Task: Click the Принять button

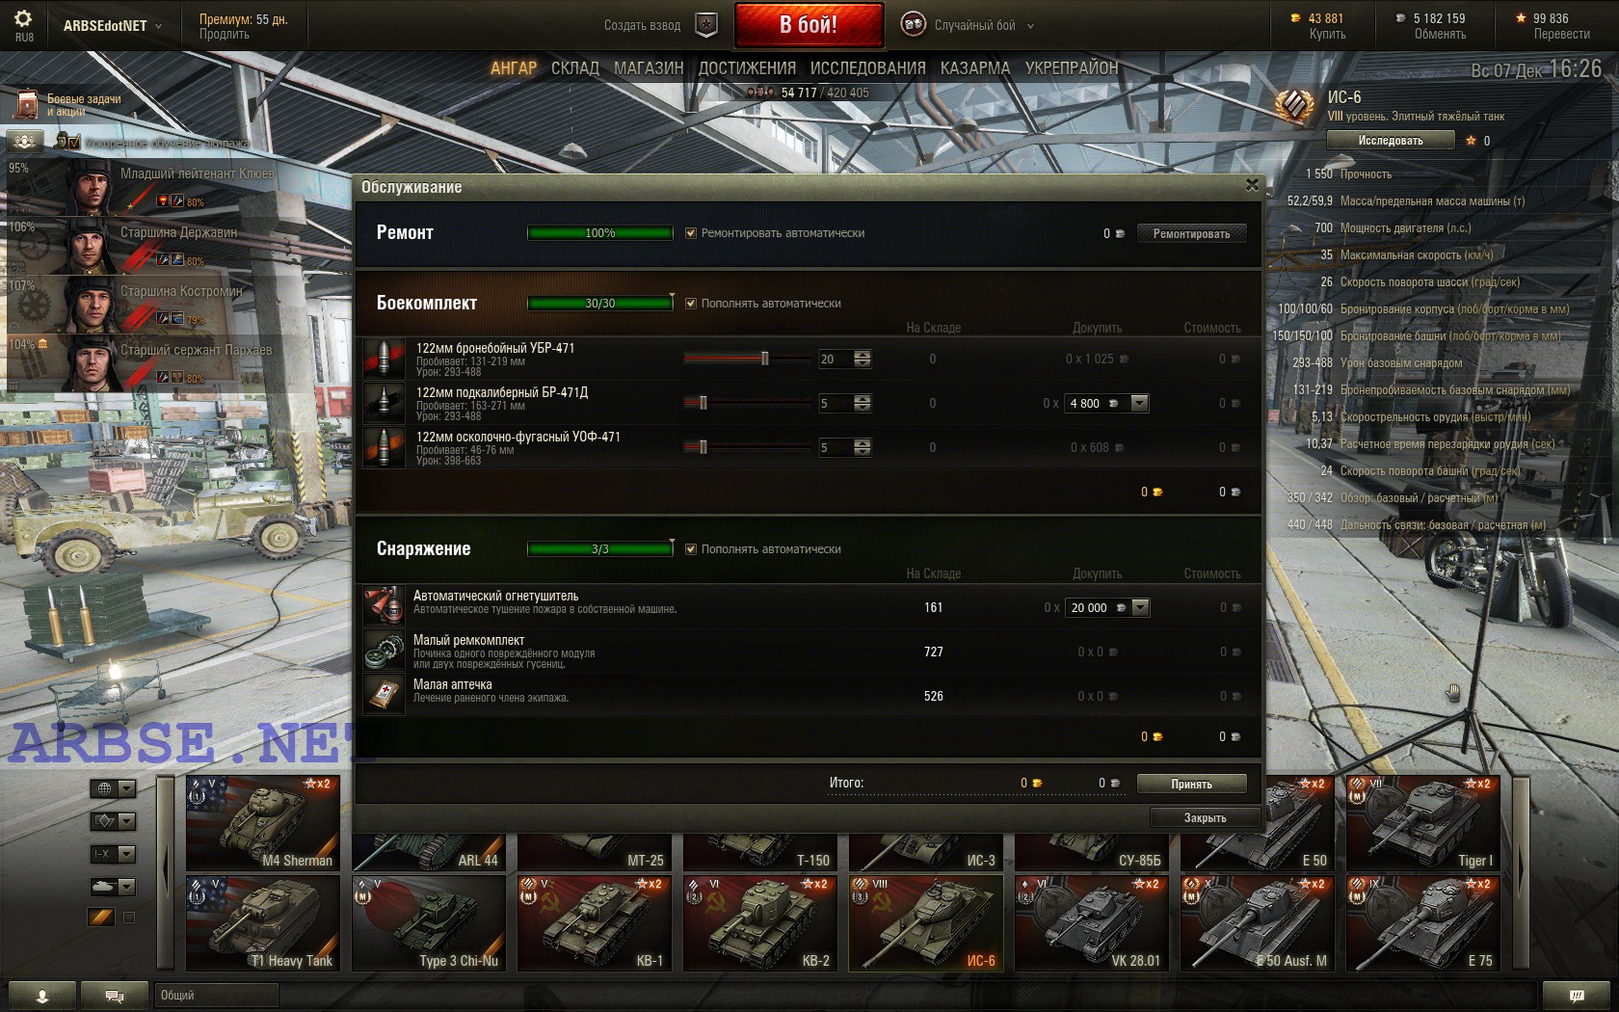Action: pos(1191,784)
